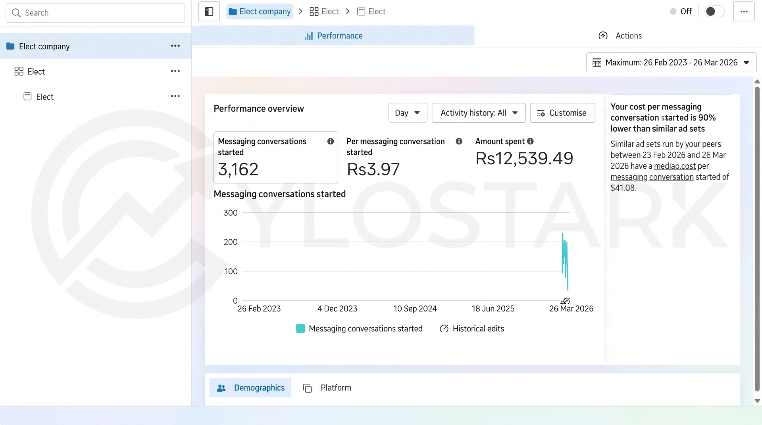
Task: Click the Actions tab icon
Action: click(x=603, y=36)
